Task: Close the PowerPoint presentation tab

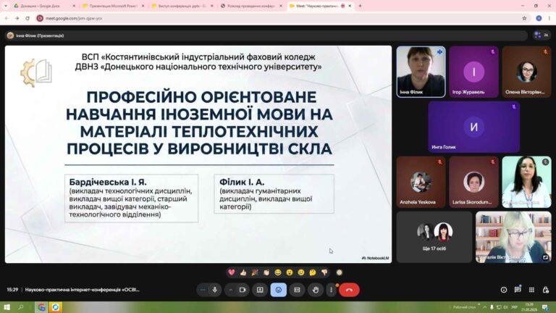Action: [x=143, y=6]
